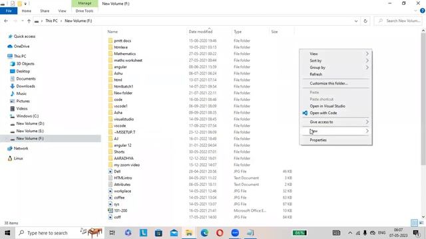This screenshot has height=239, width=426.
Task: Open the File ribbon tab
Action: click(x=9, y=11)
